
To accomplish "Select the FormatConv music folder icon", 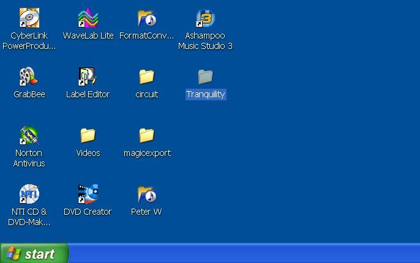I will [x=146, y=18].
